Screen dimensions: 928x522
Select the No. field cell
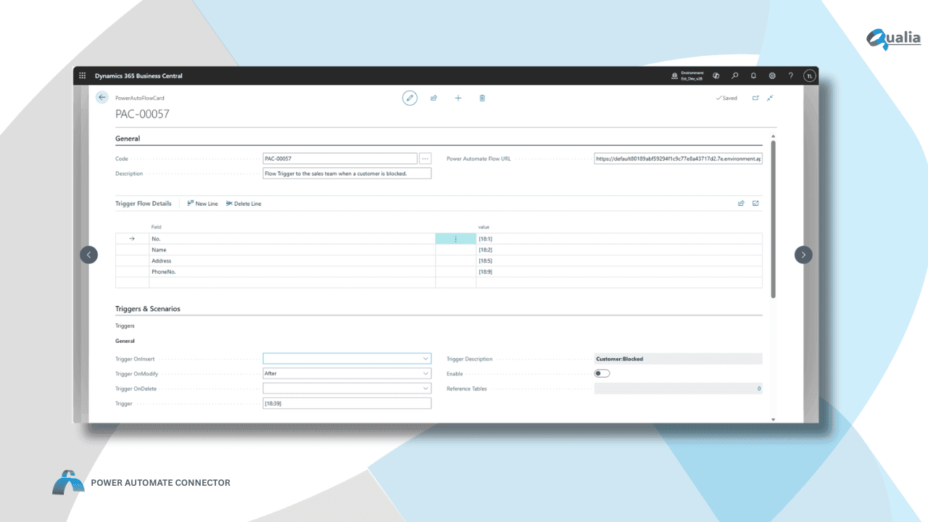tap(292, 239)
